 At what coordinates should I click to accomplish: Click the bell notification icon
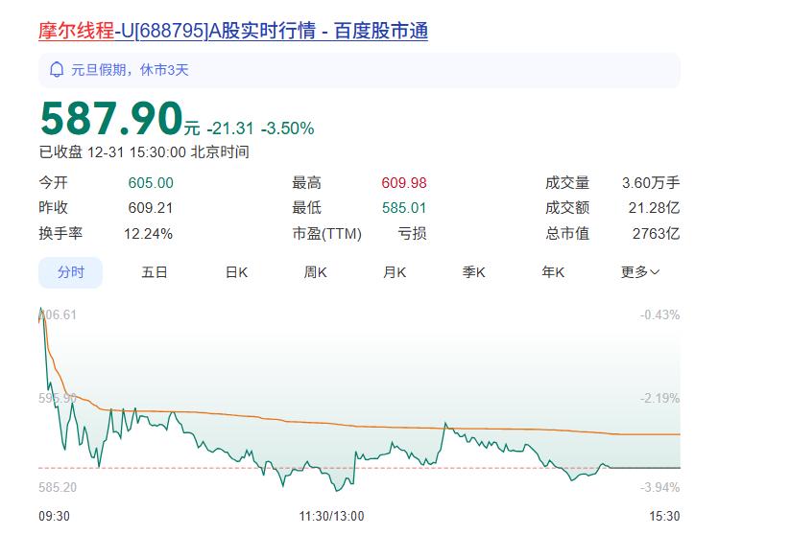57,70
